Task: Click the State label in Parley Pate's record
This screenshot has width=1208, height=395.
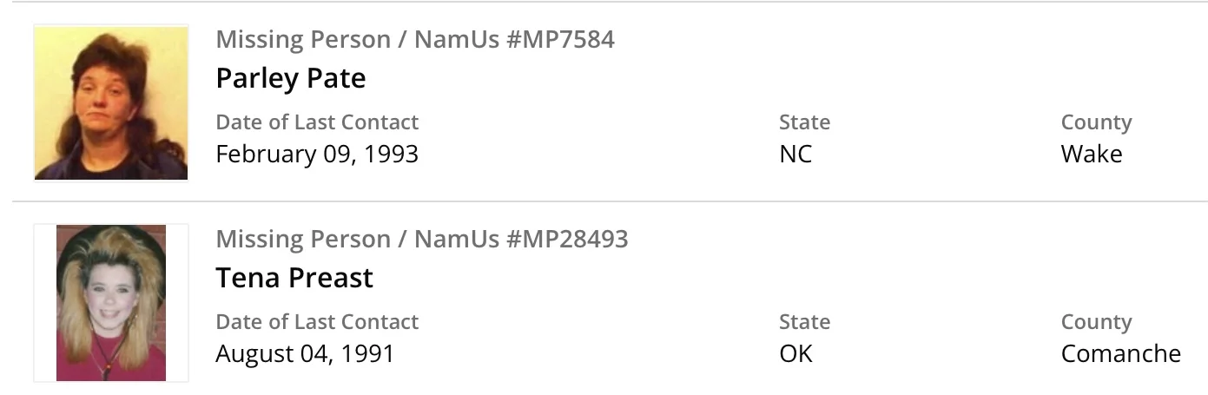Action: click(804, 122)
